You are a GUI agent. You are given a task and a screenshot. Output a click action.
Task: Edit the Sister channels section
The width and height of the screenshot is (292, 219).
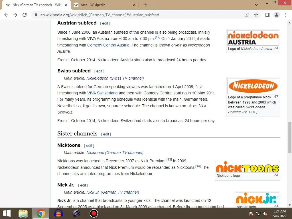[106, 134]
